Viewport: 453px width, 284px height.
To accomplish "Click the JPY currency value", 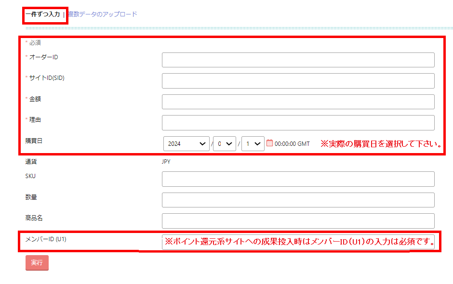I will 166,162.
